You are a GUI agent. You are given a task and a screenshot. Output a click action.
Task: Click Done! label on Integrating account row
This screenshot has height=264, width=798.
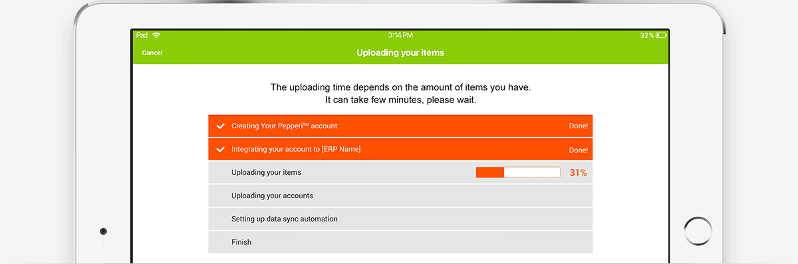[x=579, y=150]
